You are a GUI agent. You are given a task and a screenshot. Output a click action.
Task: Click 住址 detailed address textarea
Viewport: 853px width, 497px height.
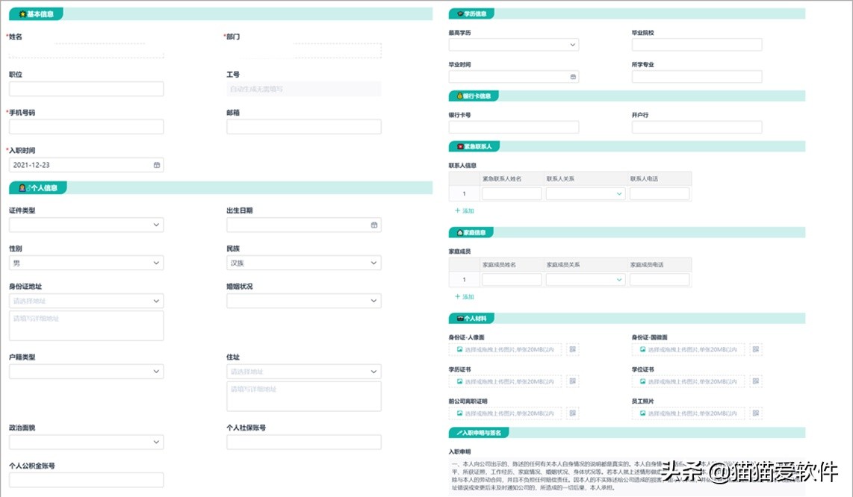[304, 396]
